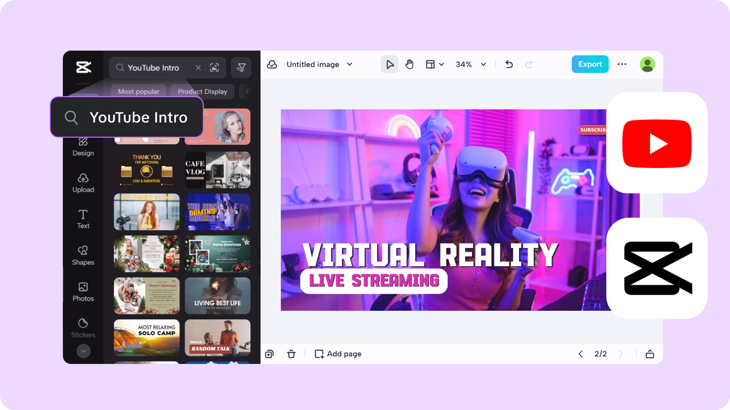The width and height of the screenshot is (730, 410).
Task: Click the 2/2 page indicator
Action: [x=601, y=354]
